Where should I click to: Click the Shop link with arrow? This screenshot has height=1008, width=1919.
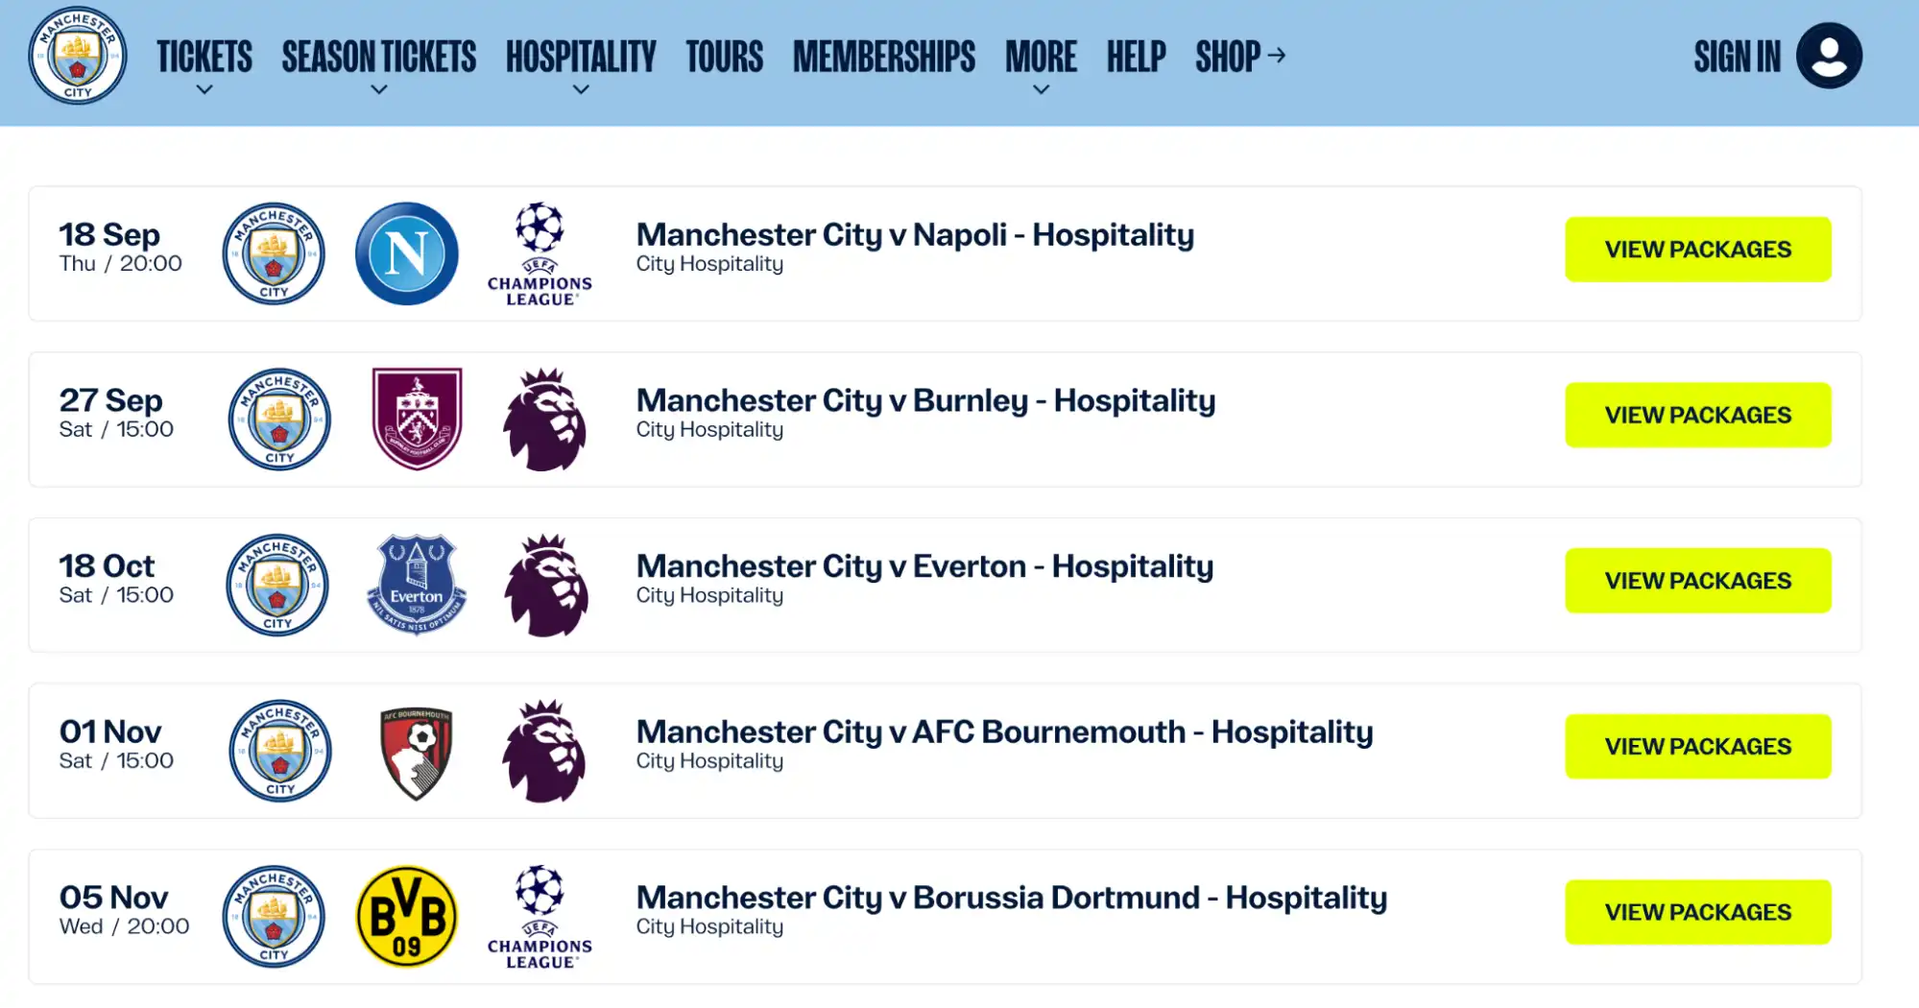tap(1239, 58)
